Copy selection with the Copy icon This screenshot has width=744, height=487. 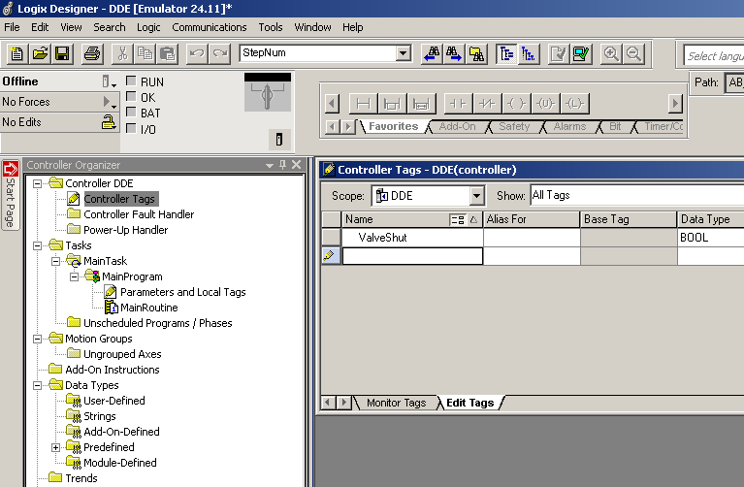pos(145,53)
